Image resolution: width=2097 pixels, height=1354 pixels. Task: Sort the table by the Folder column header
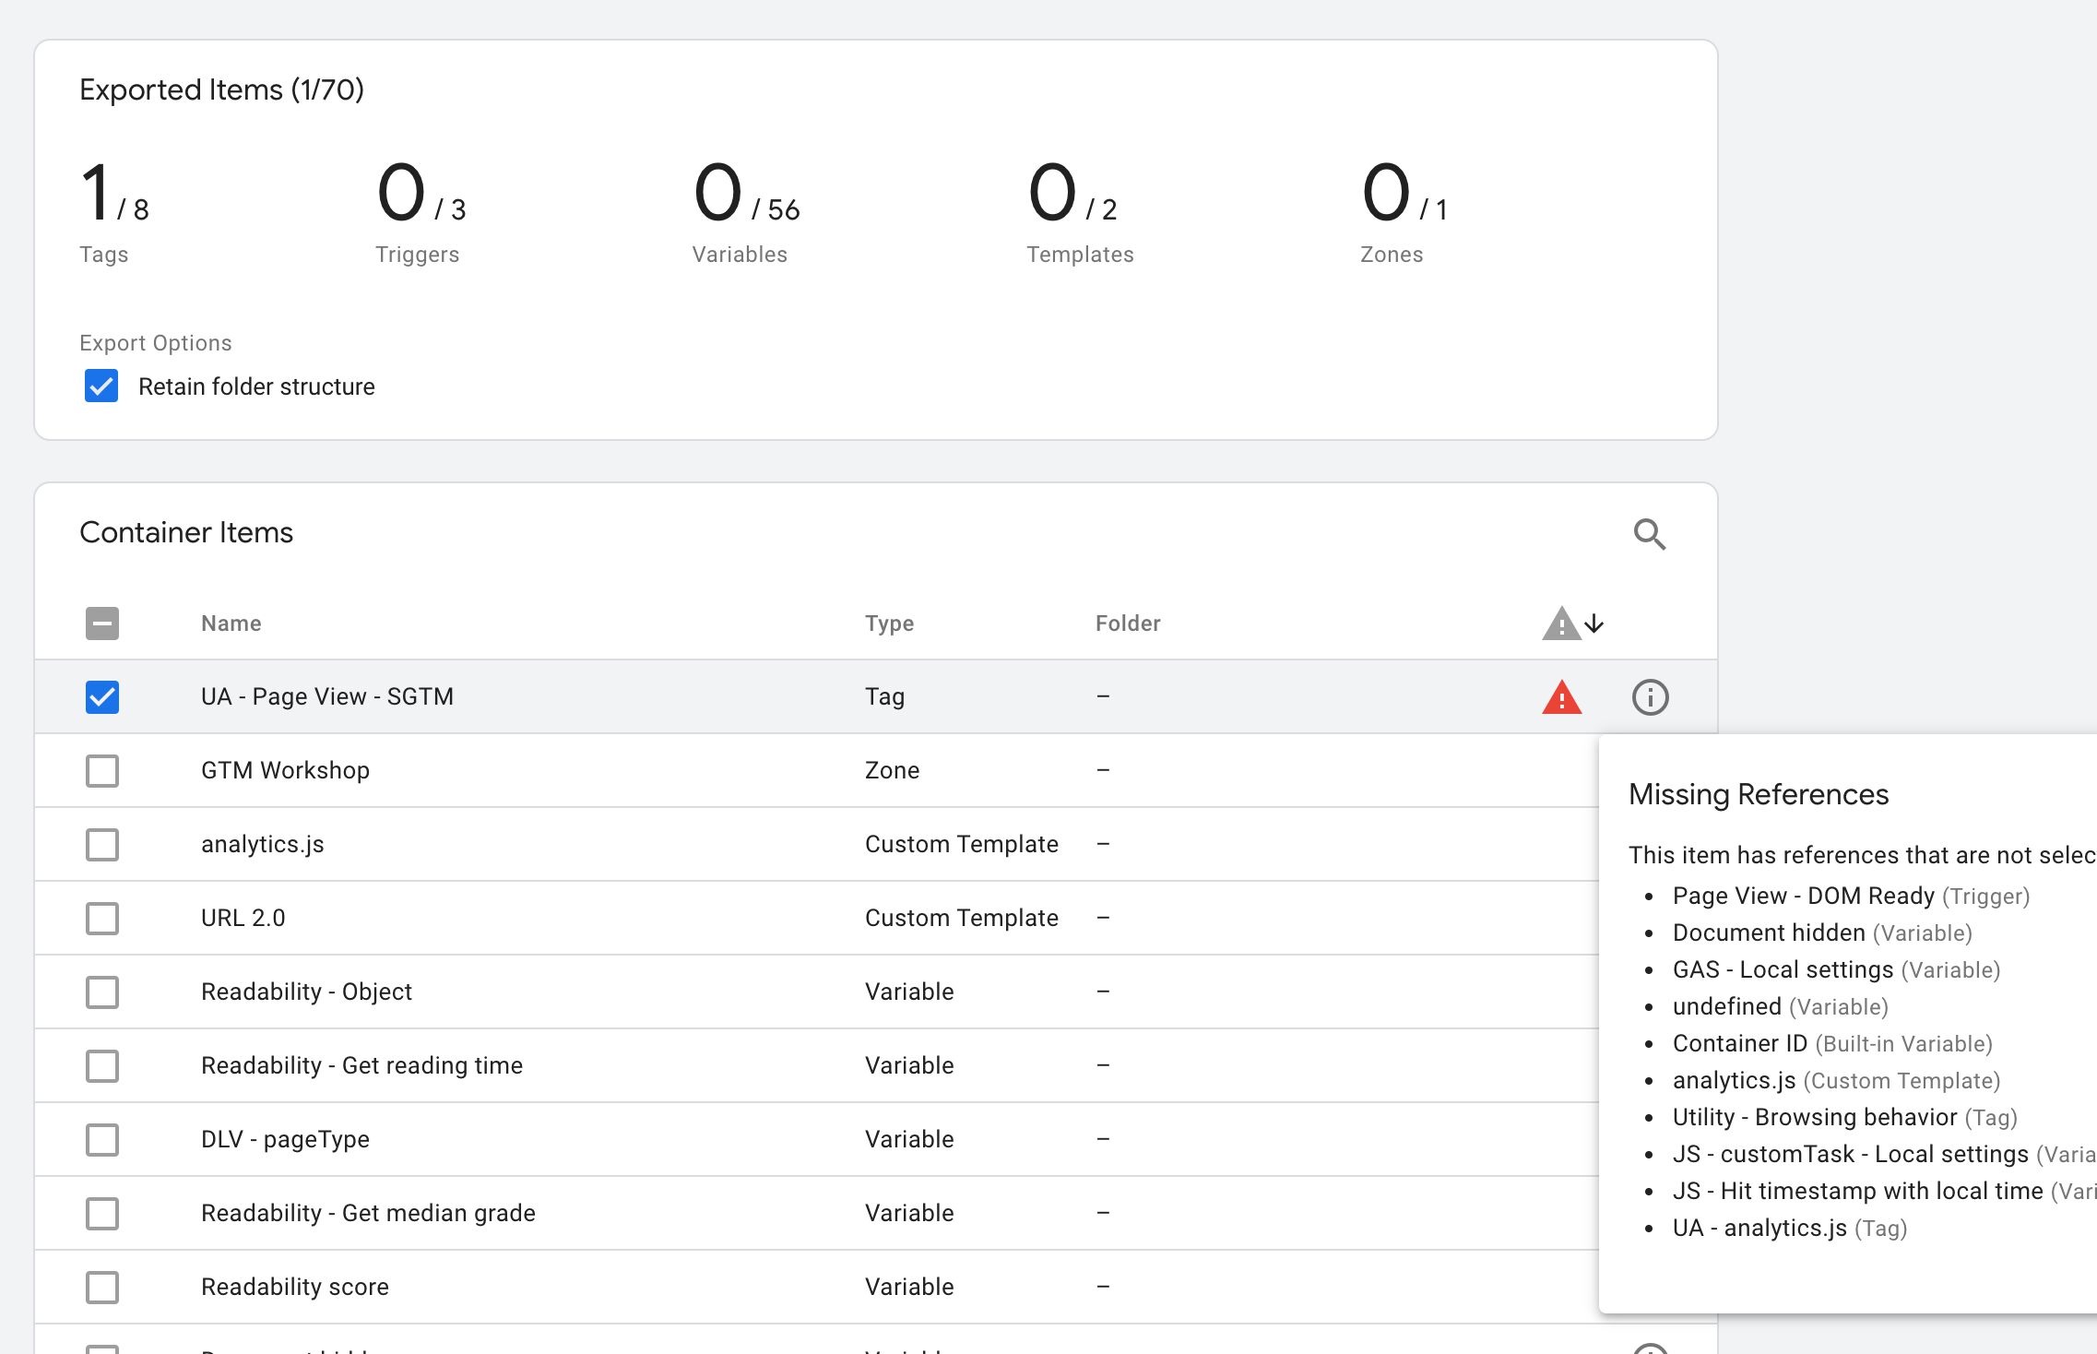1128,624
